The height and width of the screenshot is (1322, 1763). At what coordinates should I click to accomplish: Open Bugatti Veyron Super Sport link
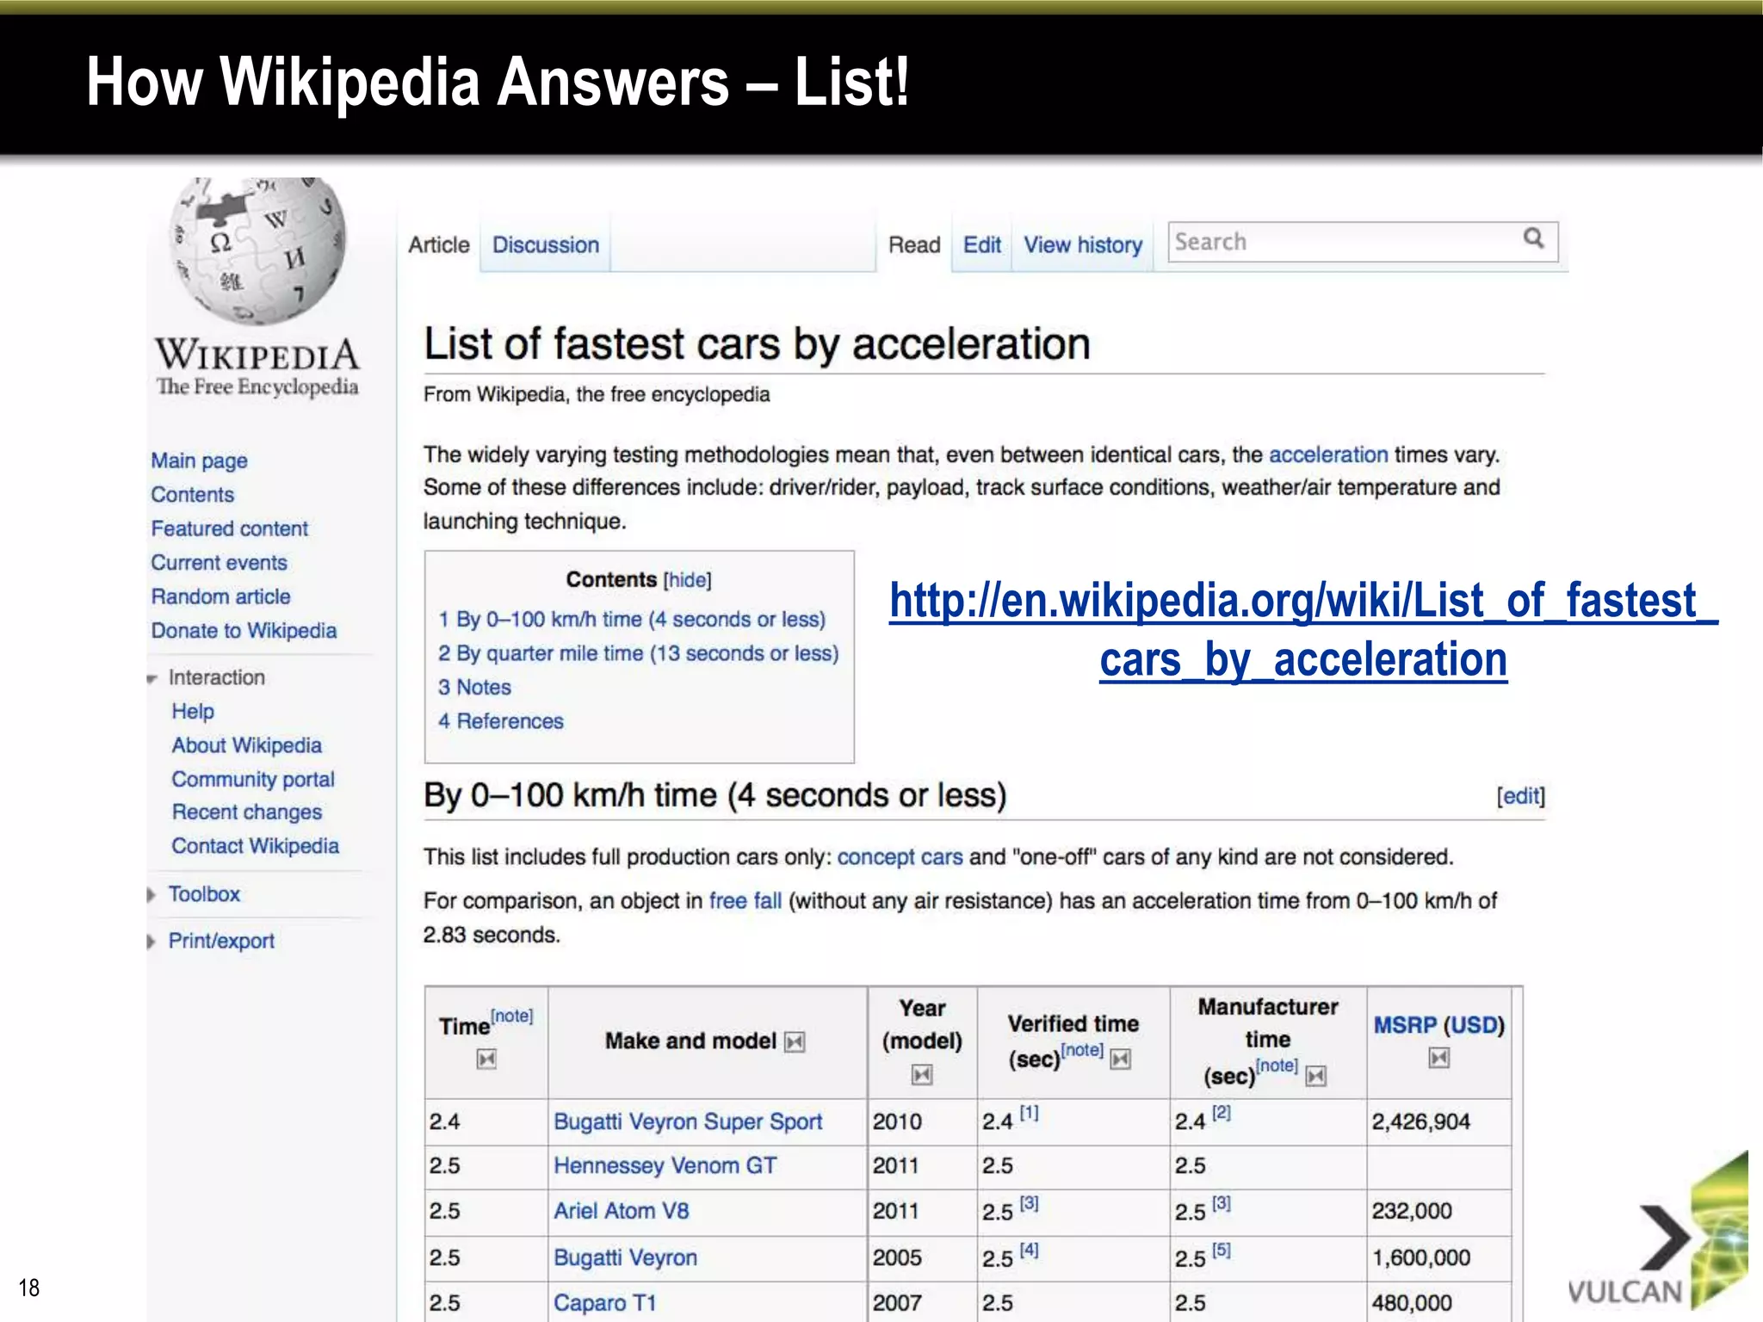pos(688,1122)
